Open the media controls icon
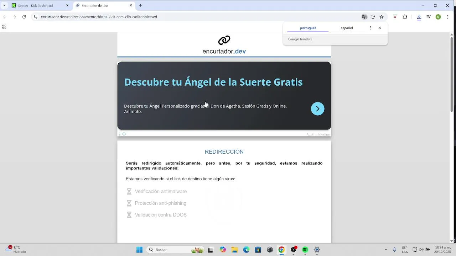 click(429, 17)
